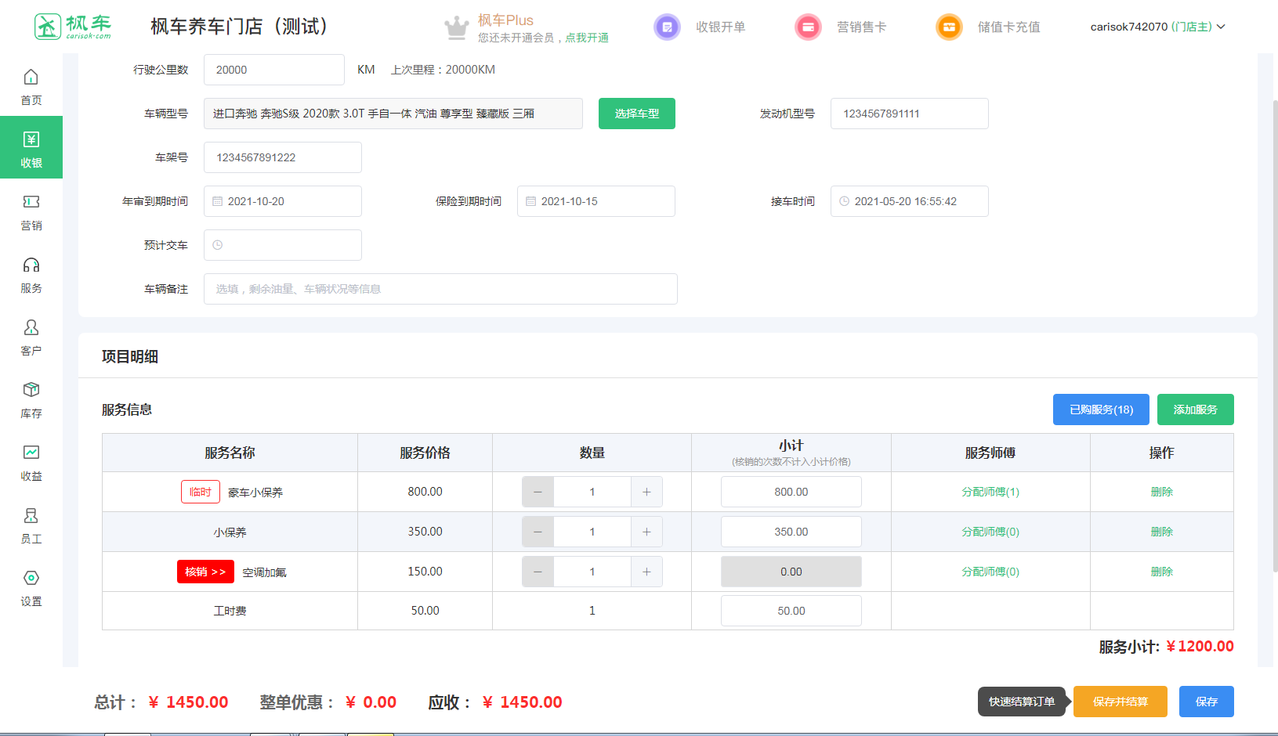The height and width of the screenshot is (736, 1278).
Task: Open the 员工 staff sidebar icon
Action: tap(31, 516)
